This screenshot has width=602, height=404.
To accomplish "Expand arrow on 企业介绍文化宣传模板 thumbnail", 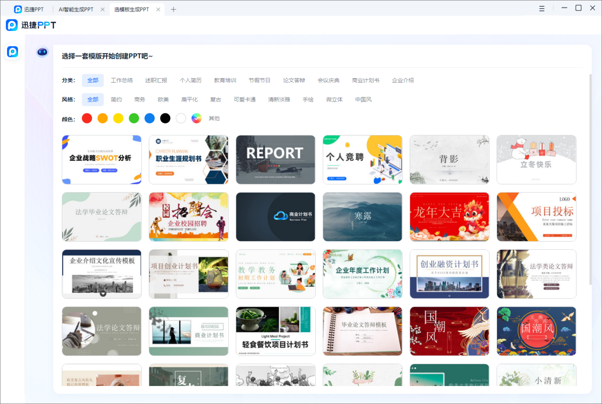I will coord(103,294).
